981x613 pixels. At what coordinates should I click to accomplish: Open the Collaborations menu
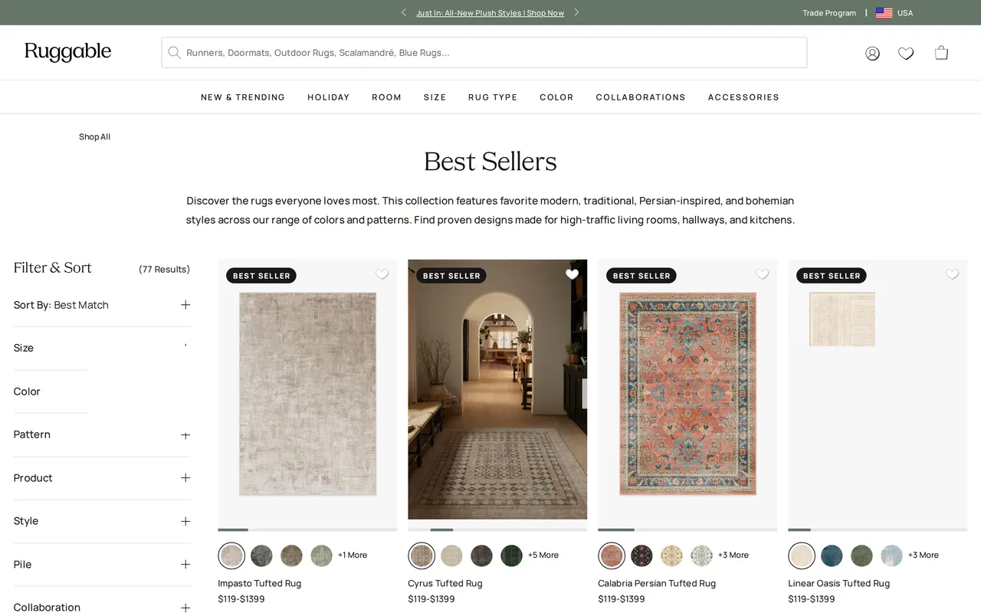point(641,97)
